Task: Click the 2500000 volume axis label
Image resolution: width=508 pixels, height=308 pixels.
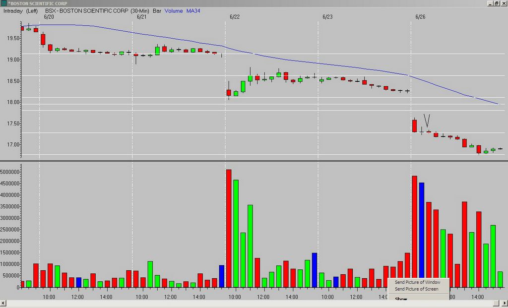Action: pos(9,230)
